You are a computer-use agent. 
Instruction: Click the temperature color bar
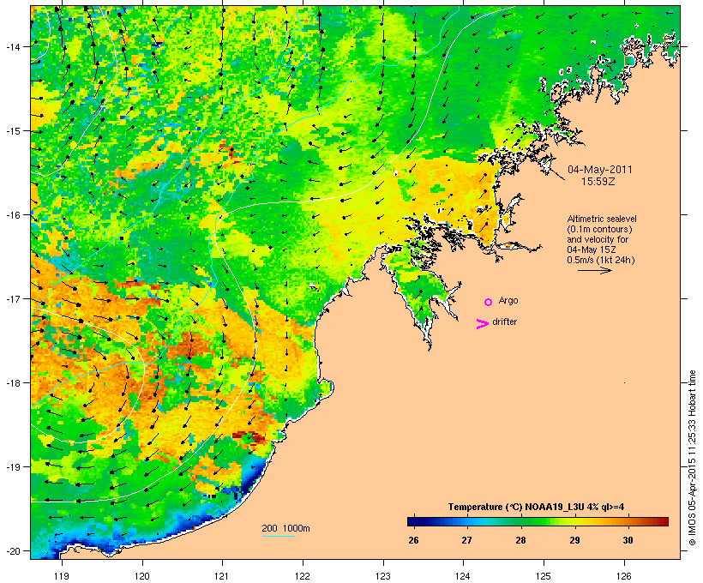[538, 521]
